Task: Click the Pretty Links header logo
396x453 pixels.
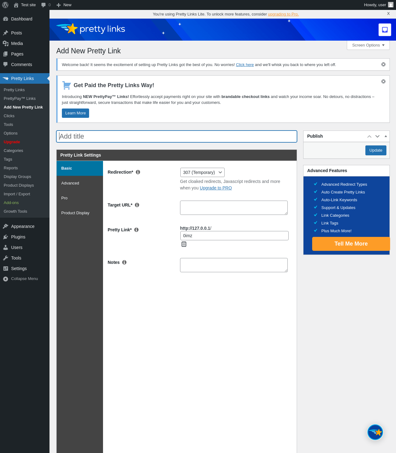Action: coord(91,29)
